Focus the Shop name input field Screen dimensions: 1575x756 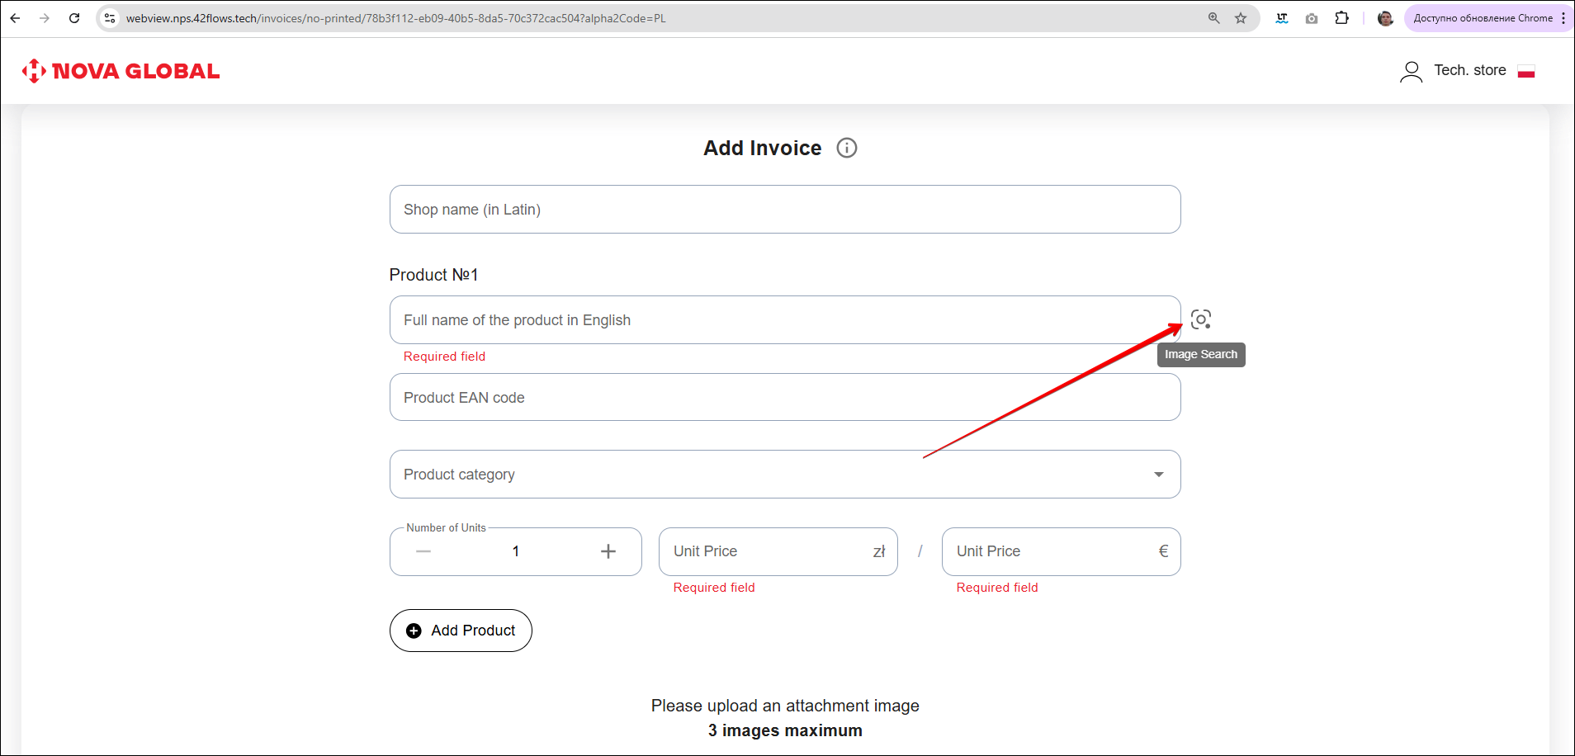click(784, 210)
